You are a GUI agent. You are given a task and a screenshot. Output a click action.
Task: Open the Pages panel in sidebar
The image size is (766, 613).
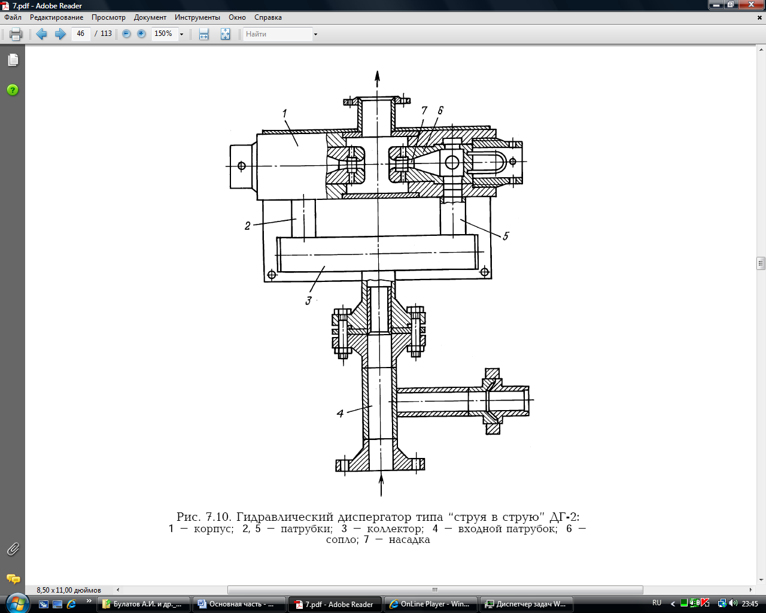[13, 60]
